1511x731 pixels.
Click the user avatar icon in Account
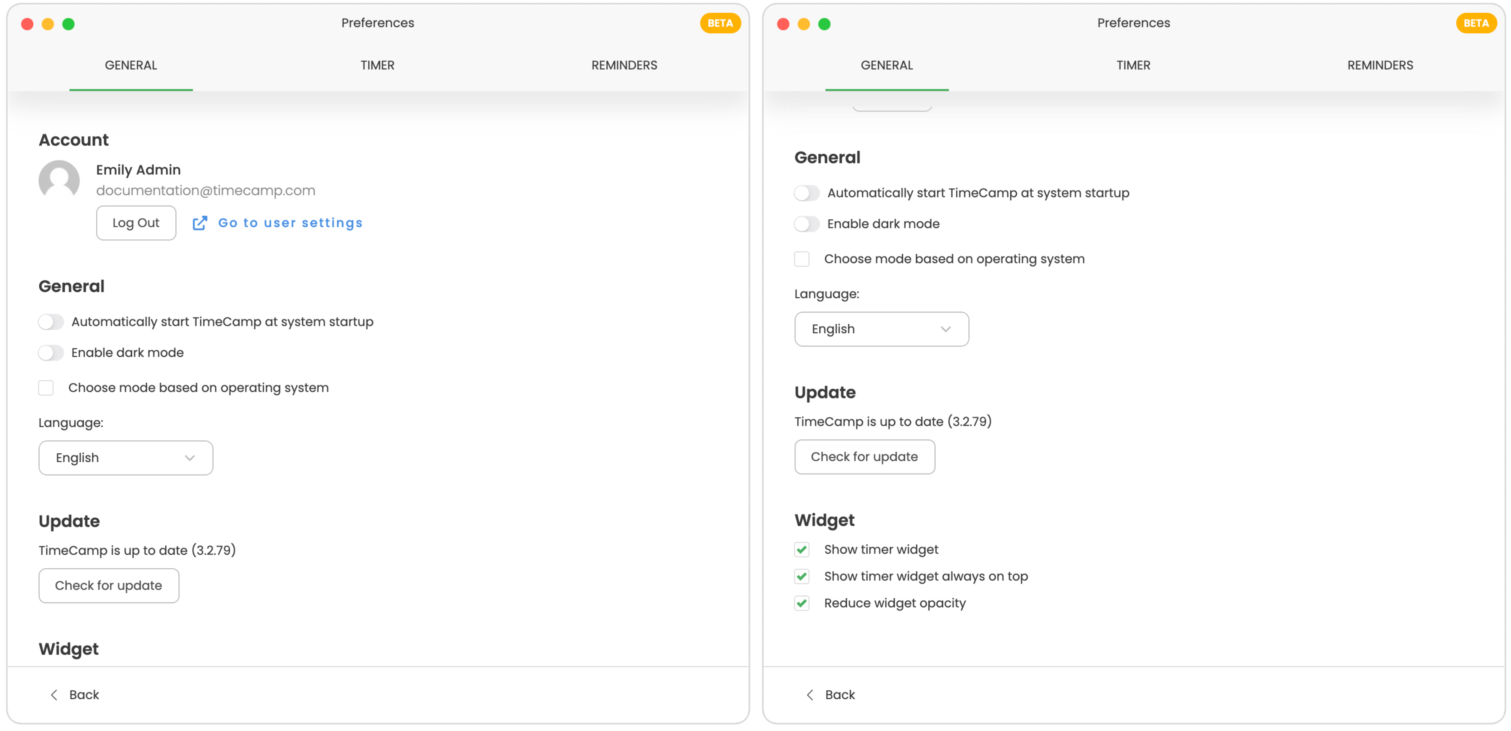pyautogui.click(x=59, y=180)
